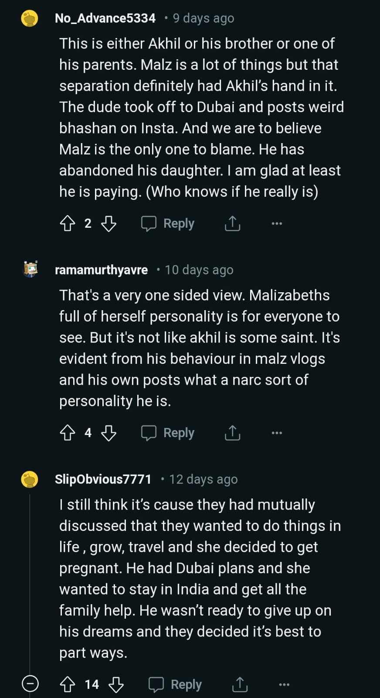The image size is (380, 698).
Task: Downvote No_Advance5334's comment
Action: (109, 224)
